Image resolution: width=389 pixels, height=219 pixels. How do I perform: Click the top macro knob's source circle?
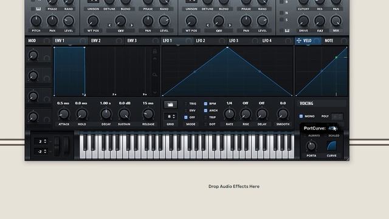46,58
